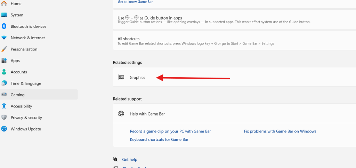Click the Gaming controller icon
Image resolution: width=356 pixels, height=168 pixels.
[x=4, y=95]
